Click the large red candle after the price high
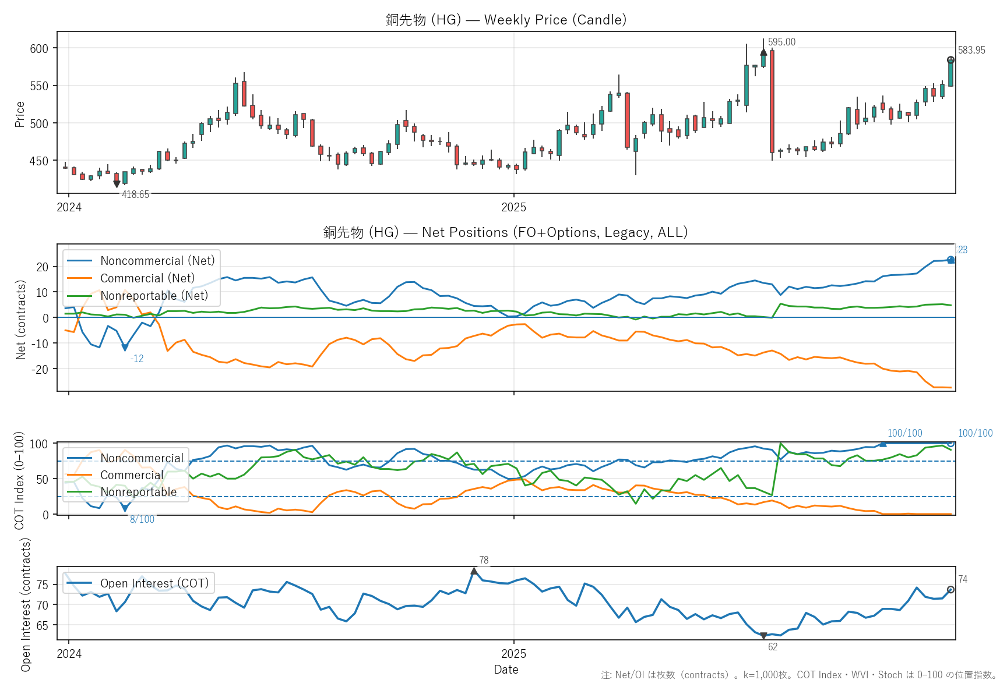 pos(772,101)
